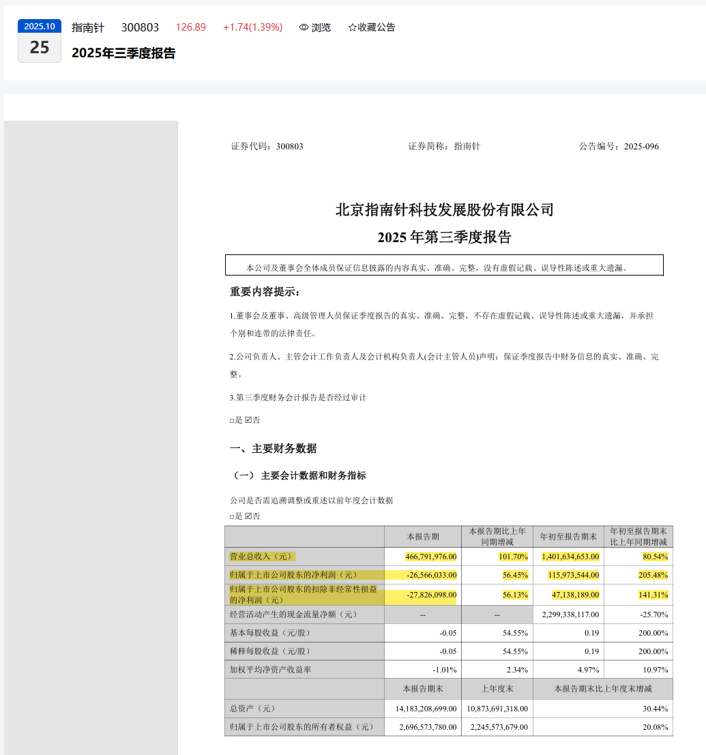Click the section heading 一、主要财务数据
The image size is (706, 755).
click(x=273, y=448)
